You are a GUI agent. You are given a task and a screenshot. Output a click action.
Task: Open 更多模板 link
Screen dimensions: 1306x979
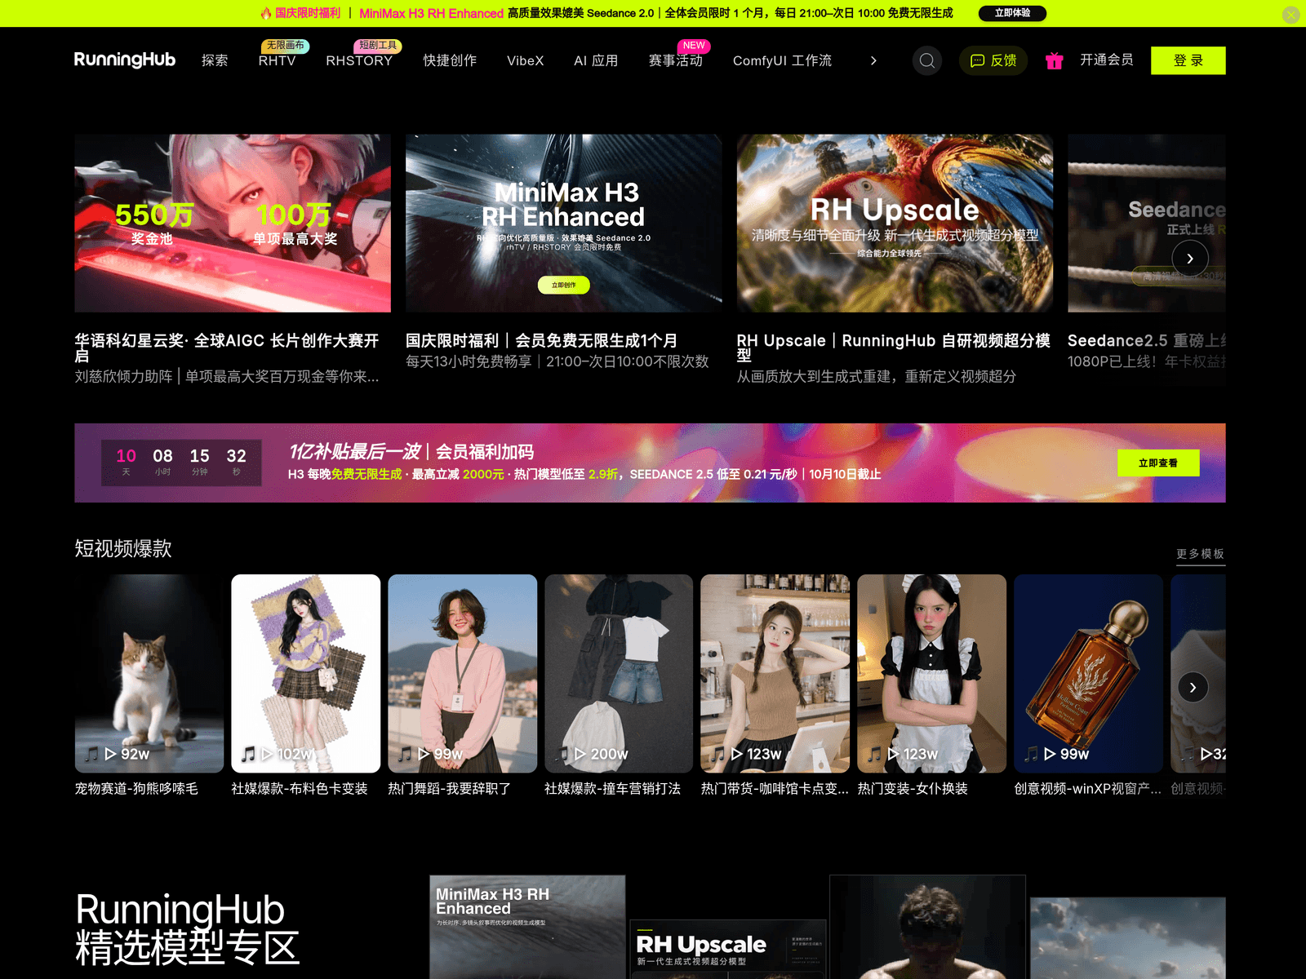pos(1200,554)
